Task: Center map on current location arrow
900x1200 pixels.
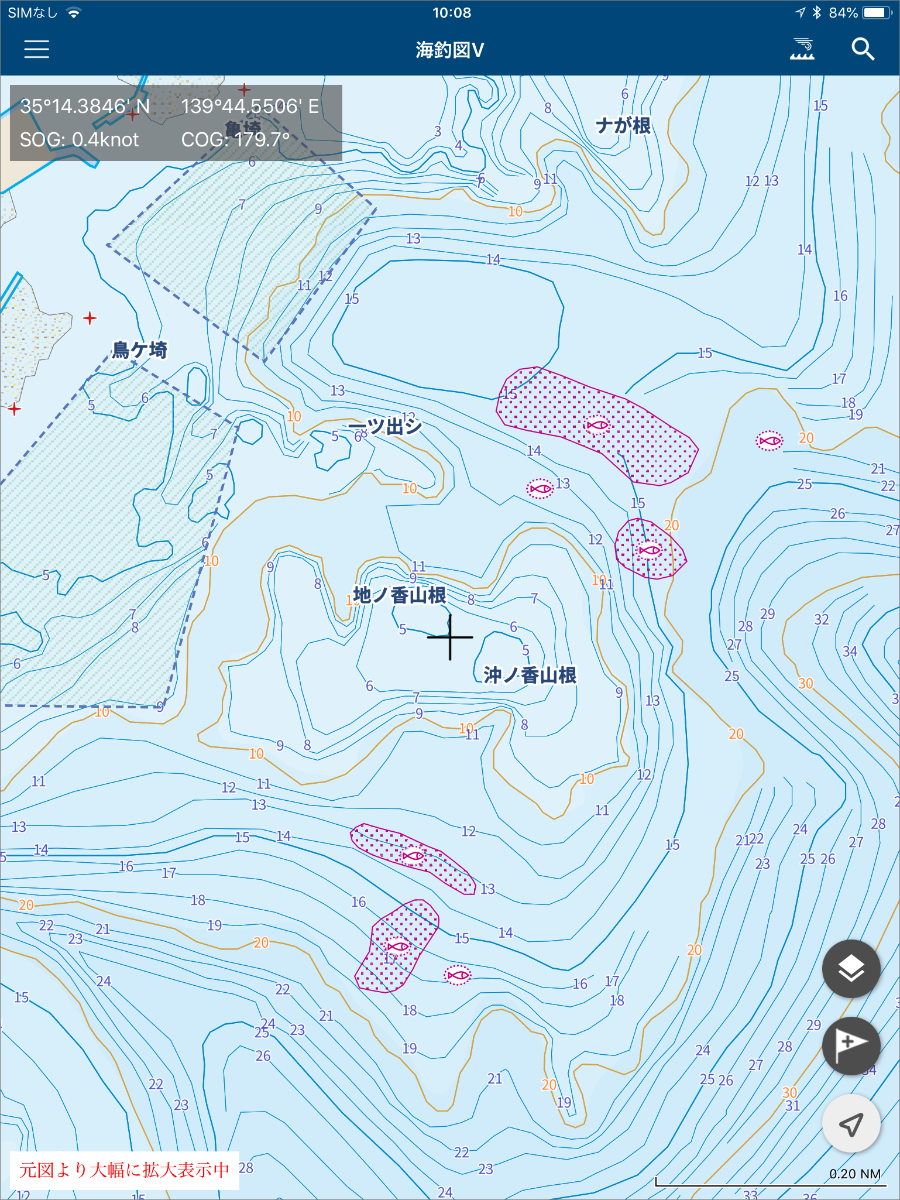Action: tap(851, 1124)
